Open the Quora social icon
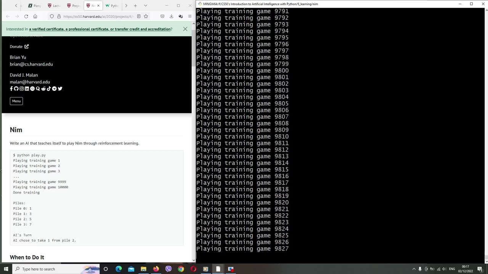The image size is (488, 274). point(38,89)
